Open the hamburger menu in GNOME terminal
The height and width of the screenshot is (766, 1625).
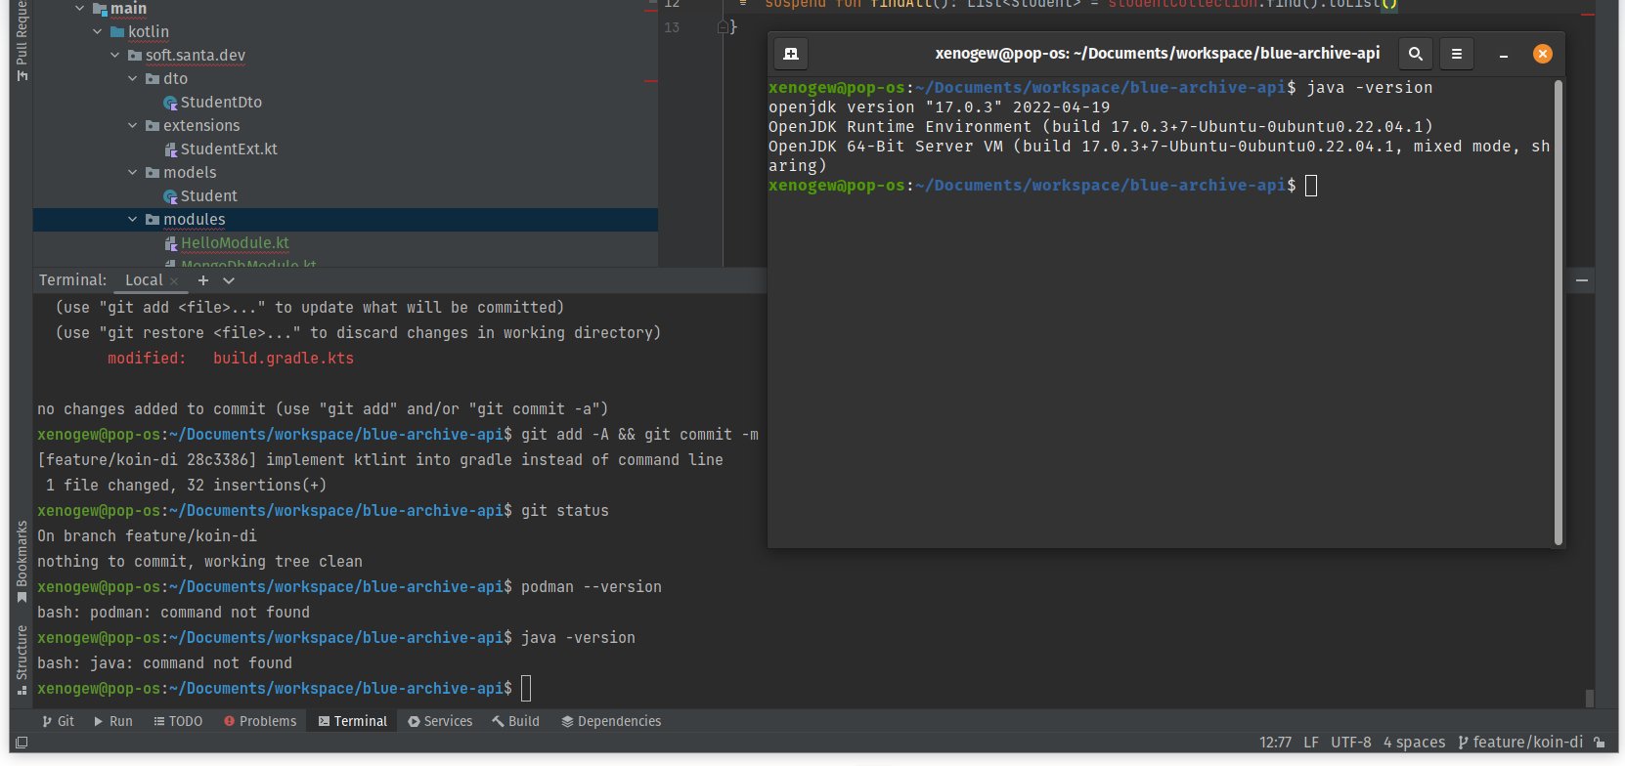pos(1457,54)
